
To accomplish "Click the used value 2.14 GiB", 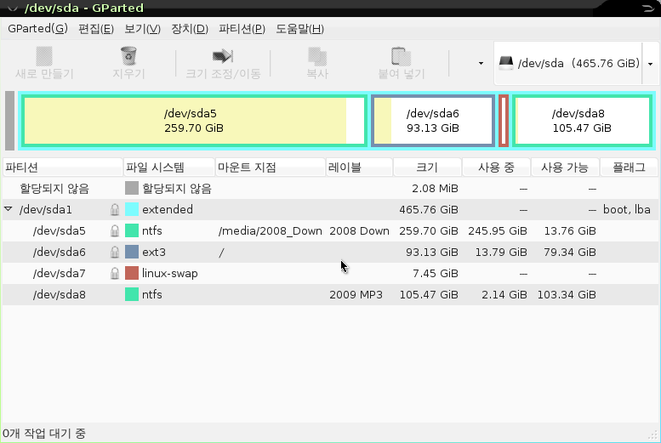I will (504, 295).
